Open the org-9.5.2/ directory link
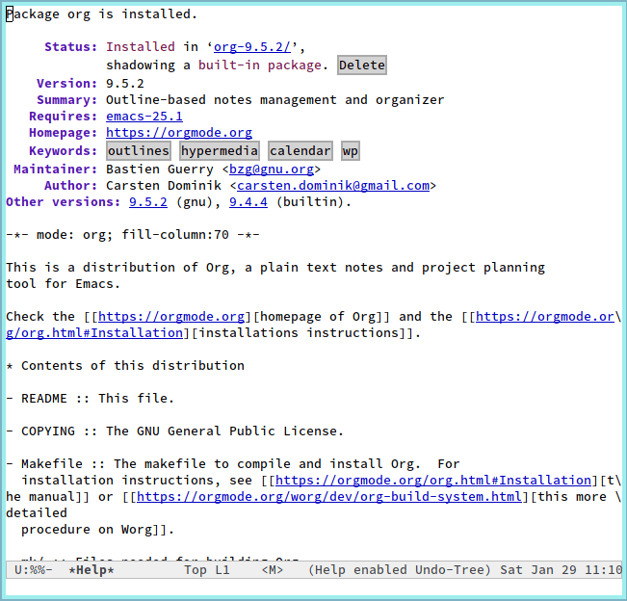 tap(252, 47)
